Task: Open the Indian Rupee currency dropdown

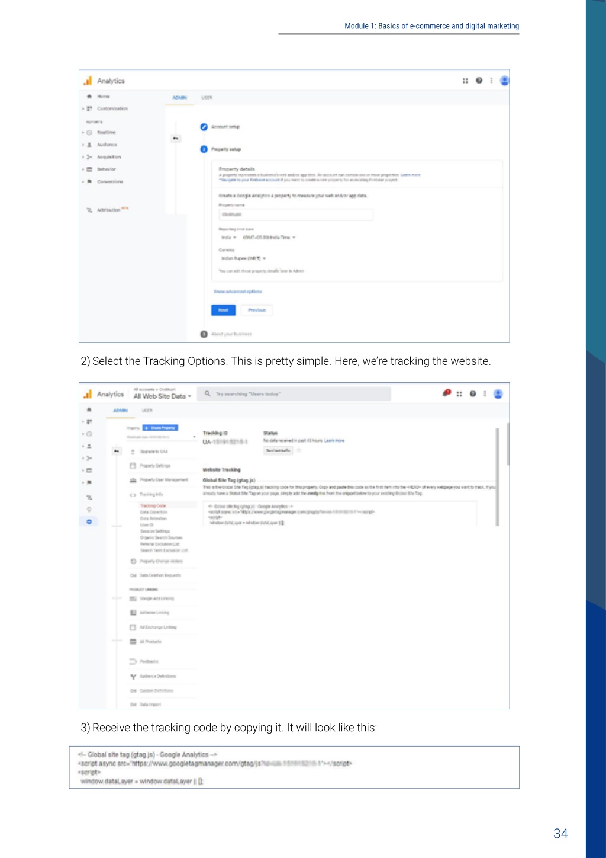Action: (244, 258)
